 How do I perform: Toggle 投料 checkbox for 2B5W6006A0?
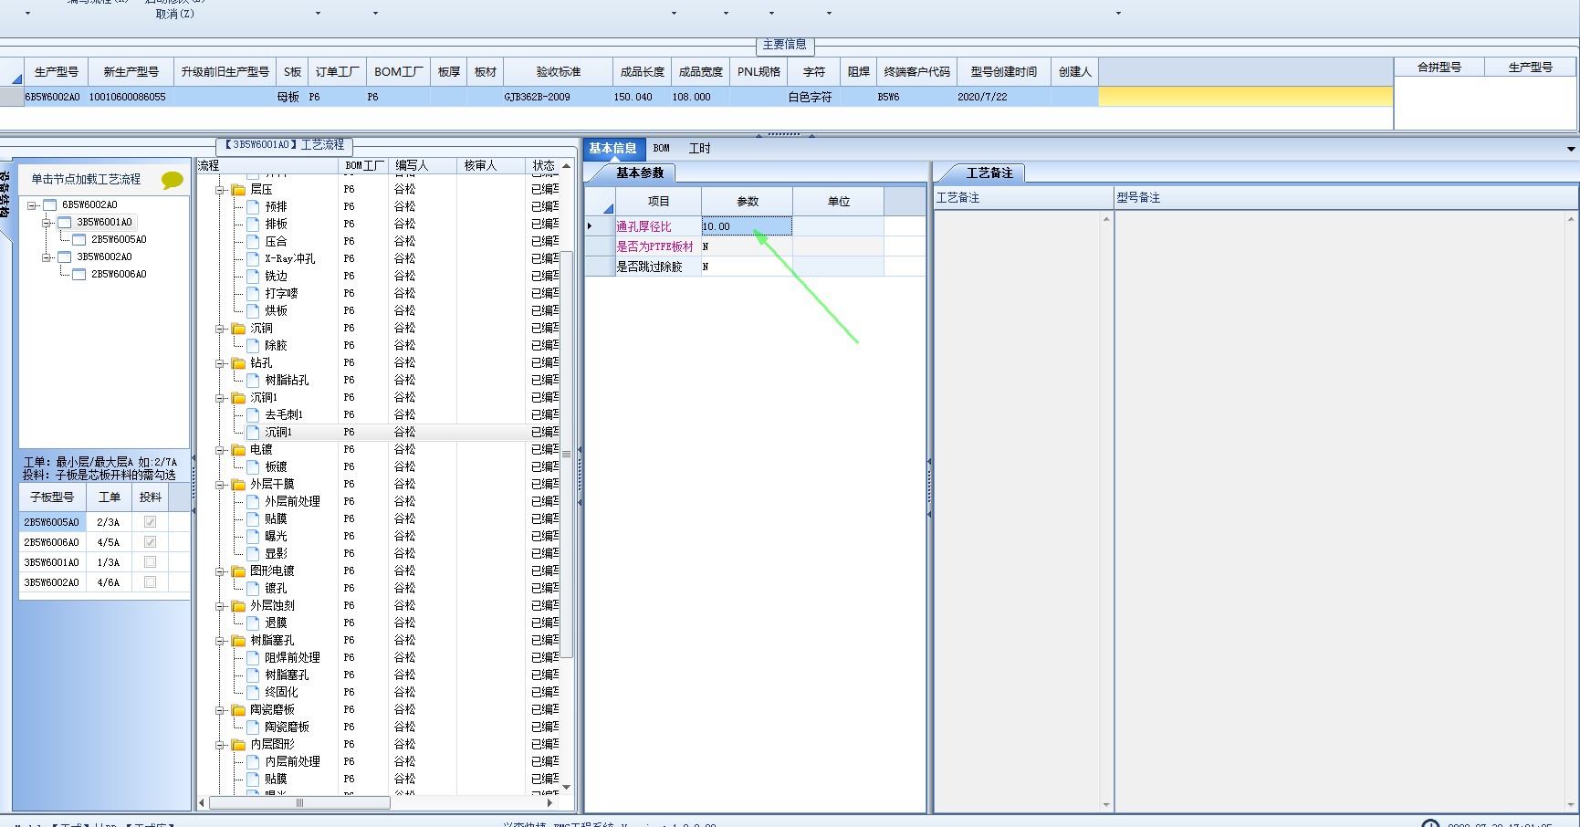click(x=151, y=542)
